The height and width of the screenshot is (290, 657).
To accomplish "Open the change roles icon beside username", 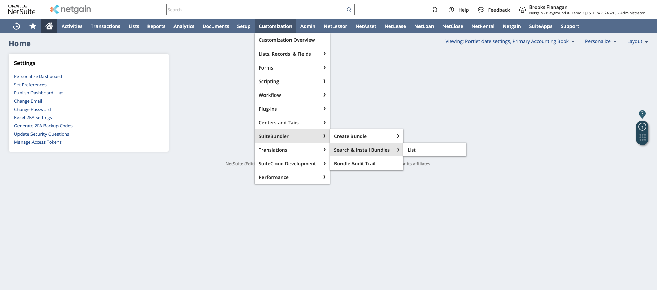I will coord(522,10).
